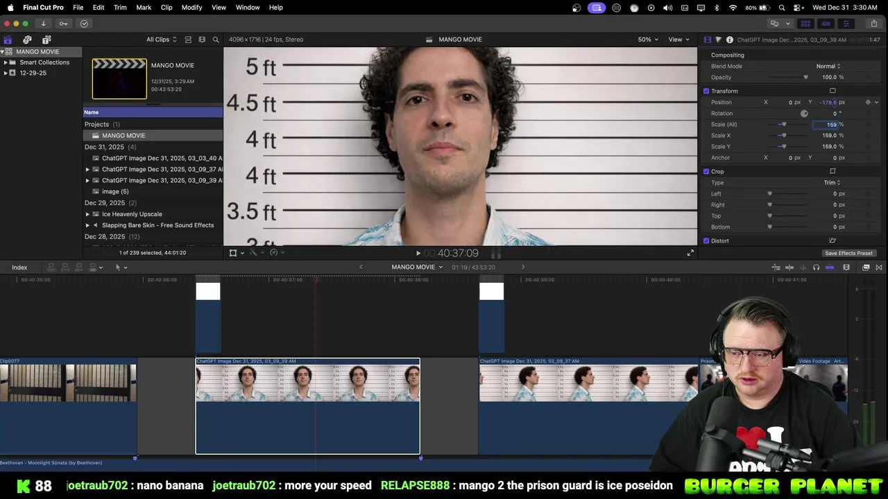
Task: Open the Background Tasks checkmark icon
Action: tap(84, 24)
